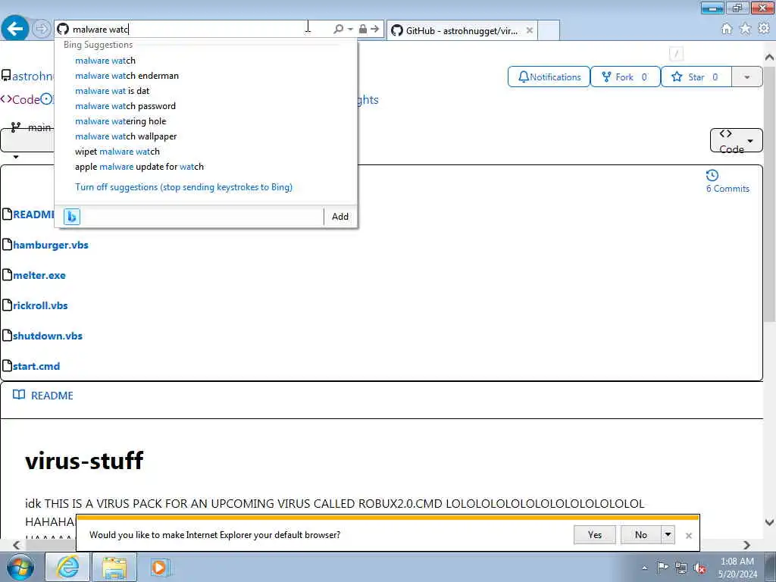Screen dimensions: 776x582
Task: Click "Turn off suggestions" link
Action: pyautogui.click(x=183, y=187)
